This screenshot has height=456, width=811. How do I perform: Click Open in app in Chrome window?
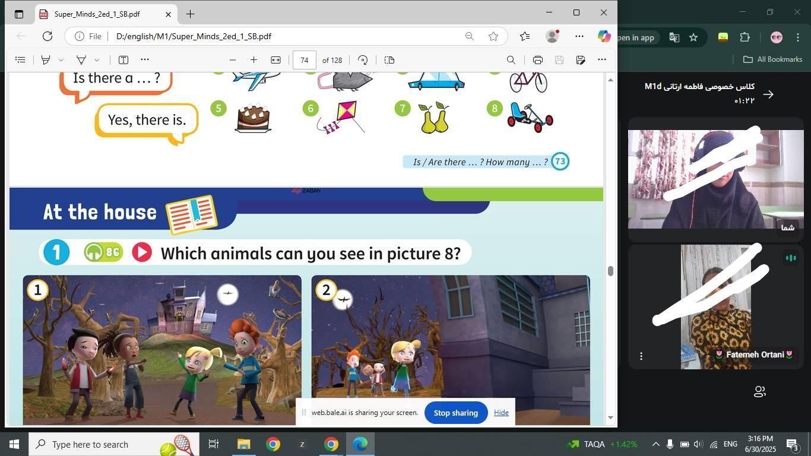point(636,37)
